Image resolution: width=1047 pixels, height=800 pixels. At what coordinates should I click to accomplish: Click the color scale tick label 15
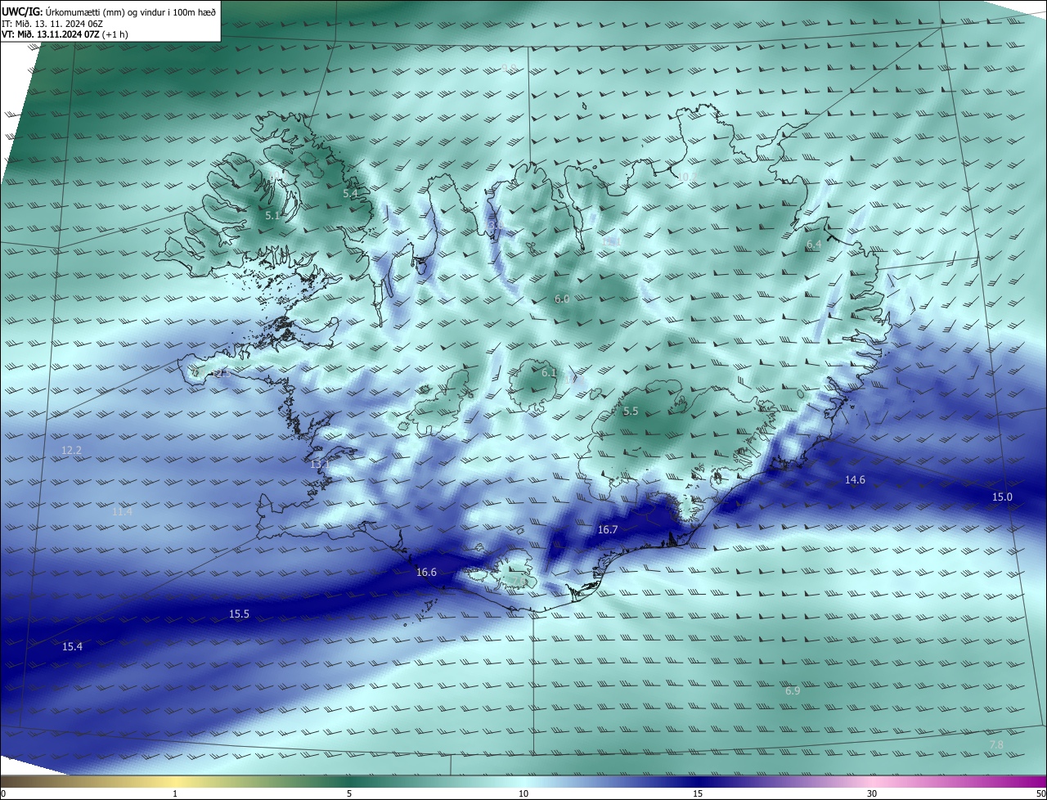(698, 793)
